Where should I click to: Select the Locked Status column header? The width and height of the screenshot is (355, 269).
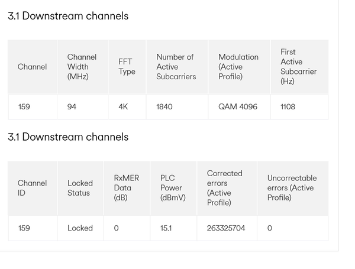[80, 188]
